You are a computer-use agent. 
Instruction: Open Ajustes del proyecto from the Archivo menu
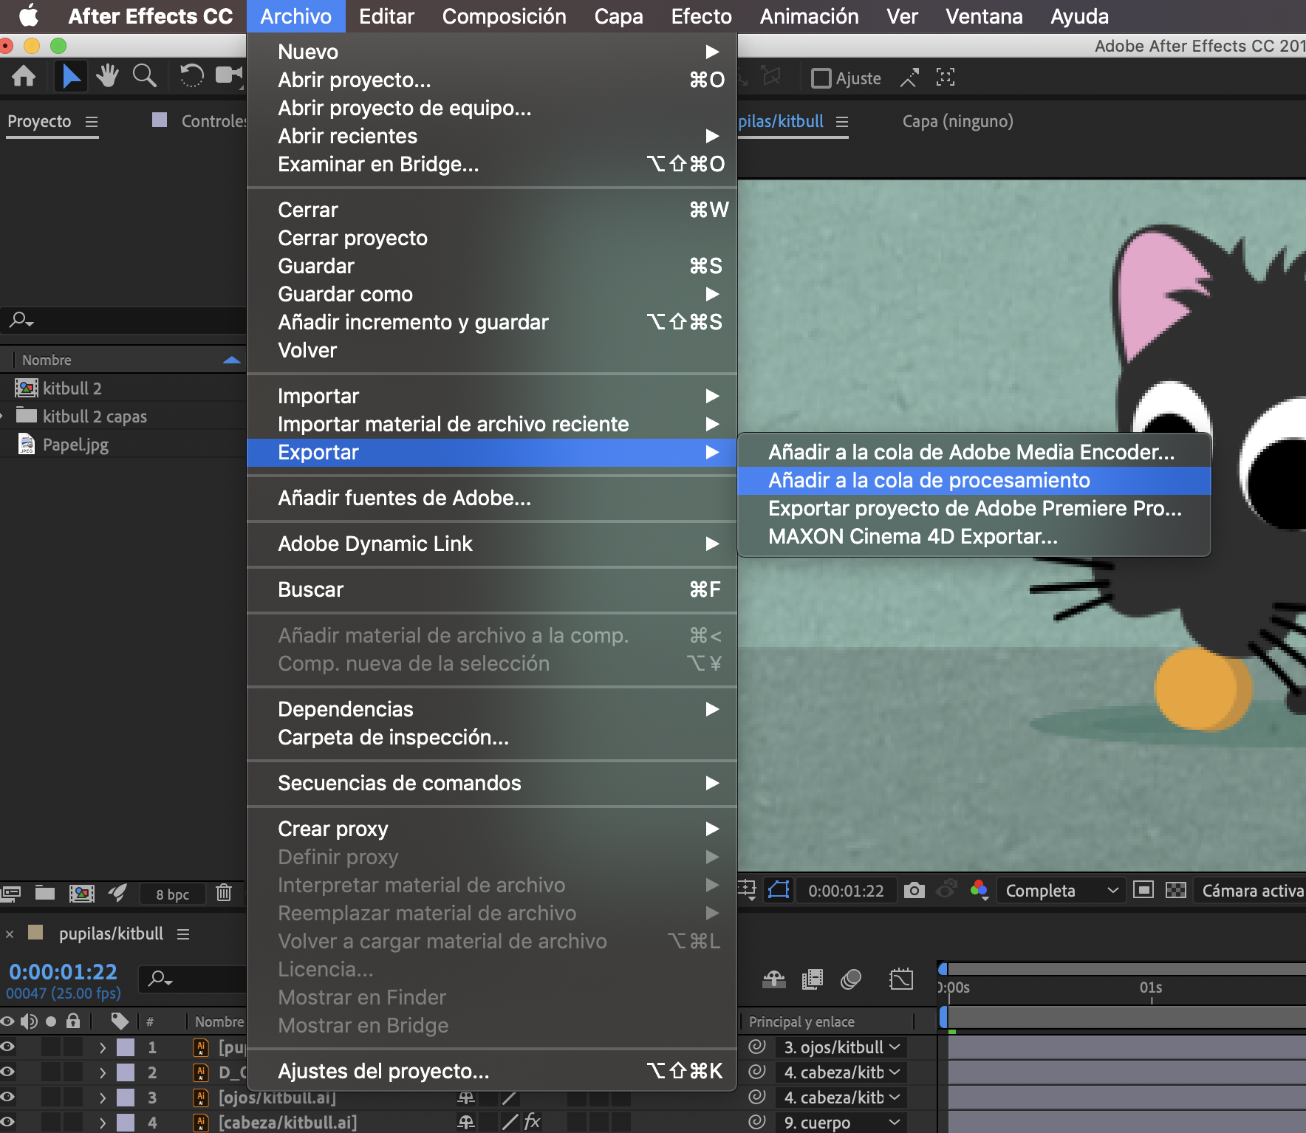[x=383, y=1071]
